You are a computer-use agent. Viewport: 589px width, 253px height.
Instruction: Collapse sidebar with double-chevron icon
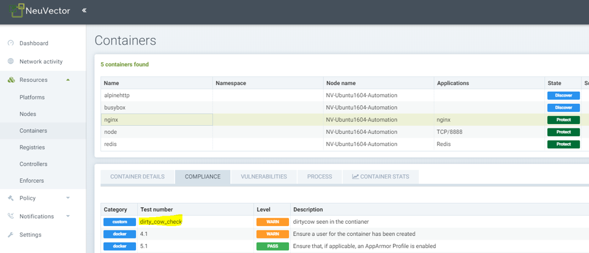84,10
